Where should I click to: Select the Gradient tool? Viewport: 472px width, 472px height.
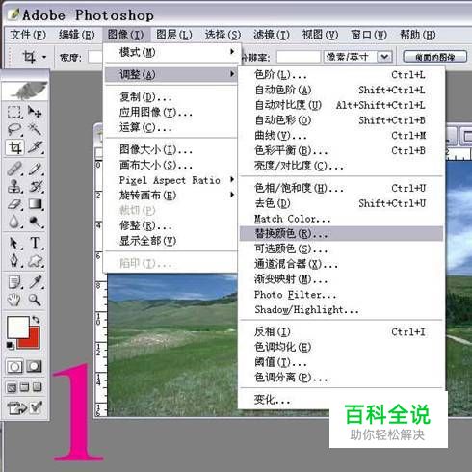click(x=35, y=204)
